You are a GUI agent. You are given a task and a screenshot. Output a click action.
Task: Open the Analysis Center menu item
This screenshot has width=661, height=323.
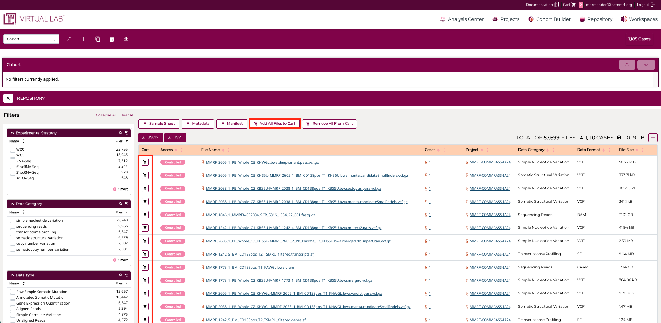(x=465, y=19)
